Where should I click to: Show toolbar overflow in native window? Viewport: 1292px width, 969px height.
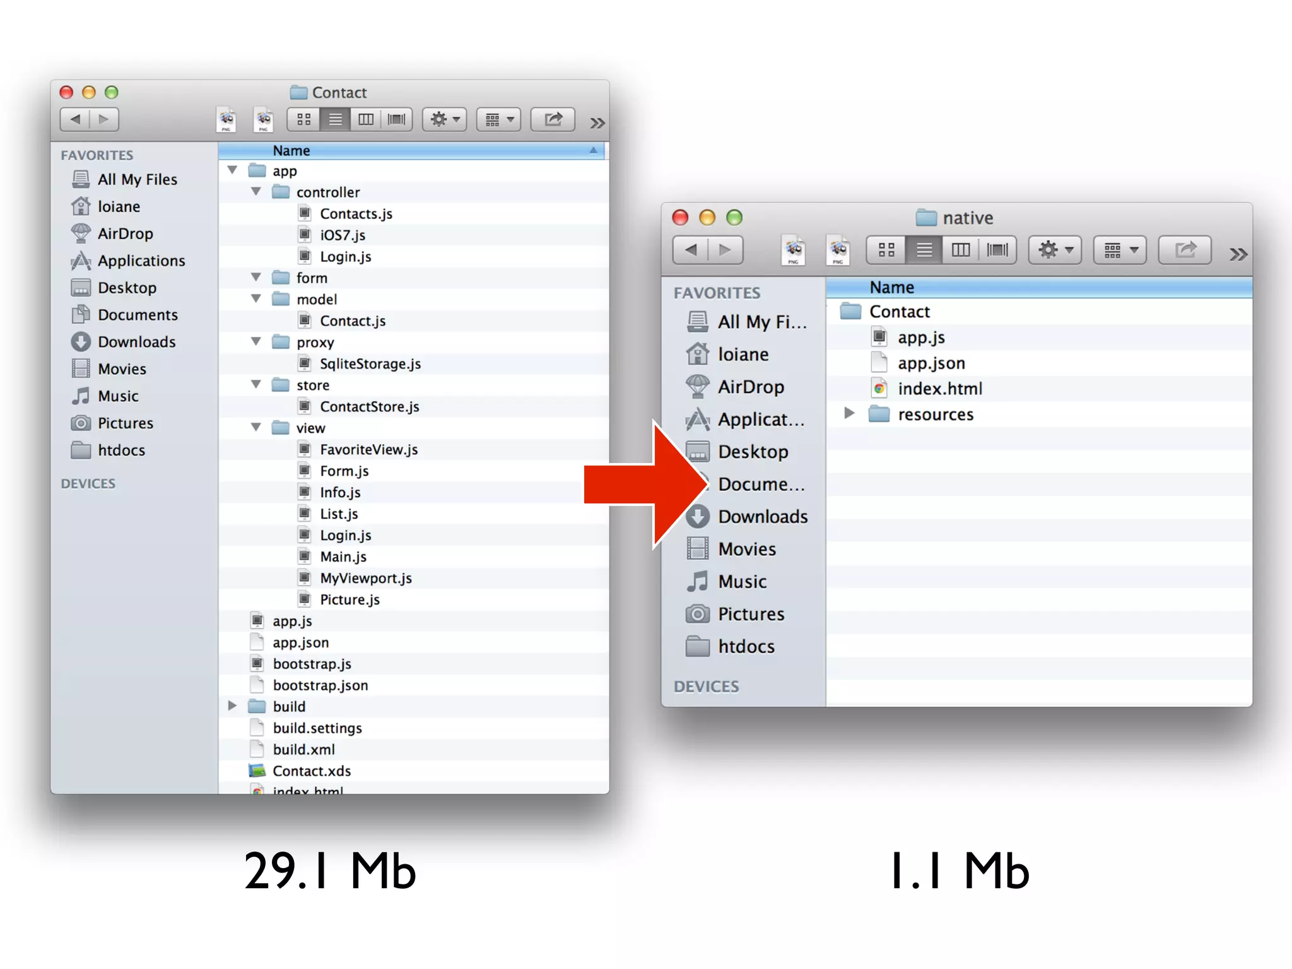(1238, 254)
